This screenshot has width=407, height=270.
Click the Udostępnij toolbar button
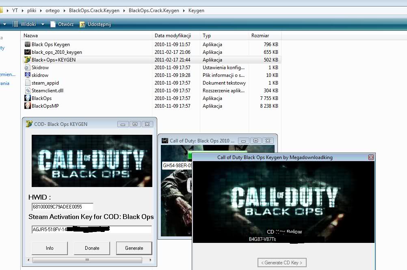(95, 24)
